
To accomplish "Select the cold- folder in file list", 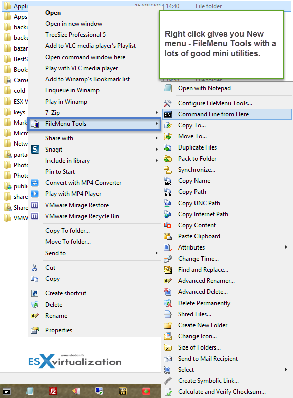I will click(16, 90).
